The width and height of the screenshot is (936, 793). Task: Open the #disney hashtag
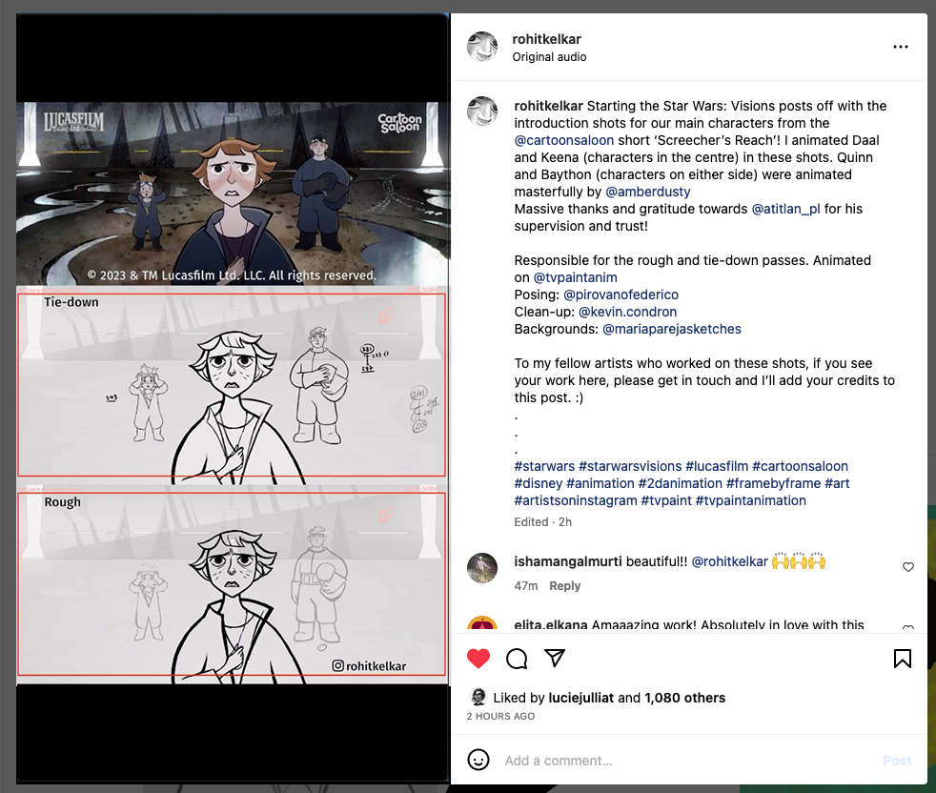click(x=538, y=483)
